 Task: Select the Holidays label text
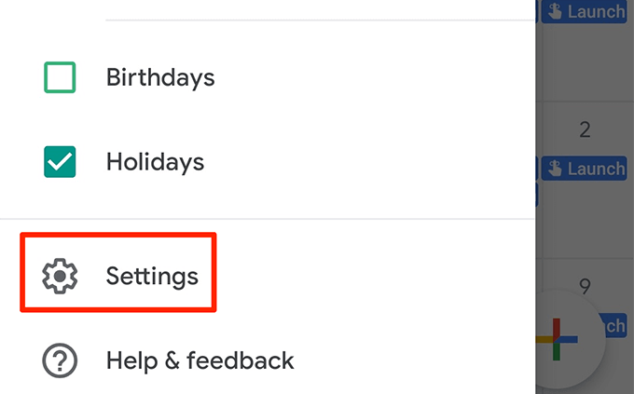point(155,162)
